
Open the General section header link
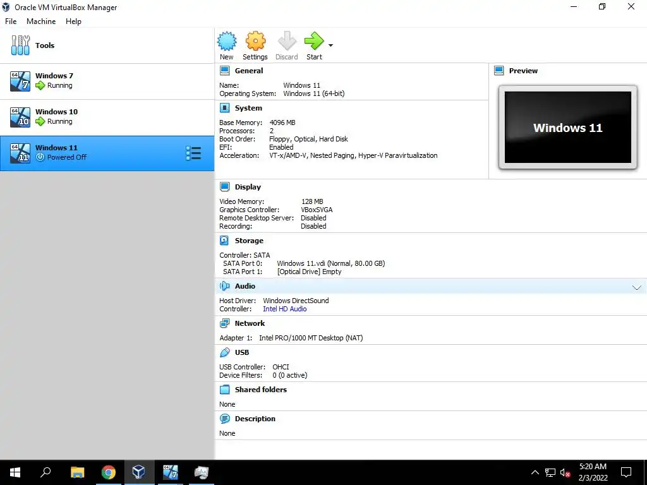(249, 71)
